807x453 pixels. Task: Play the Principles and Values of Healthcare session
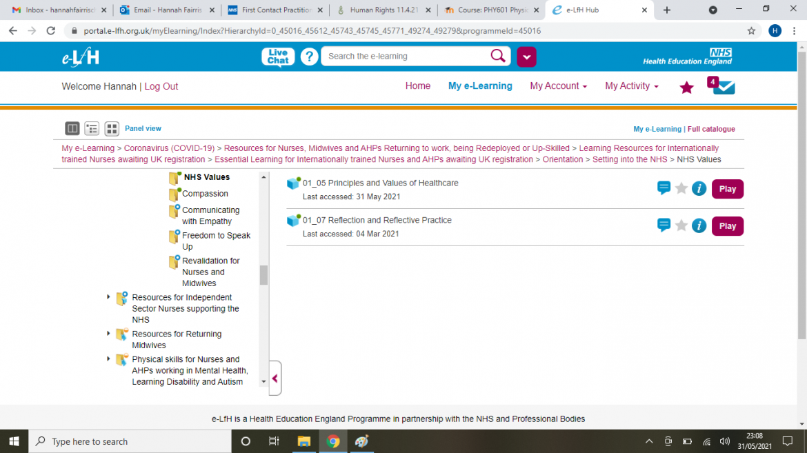pos(727,189)
